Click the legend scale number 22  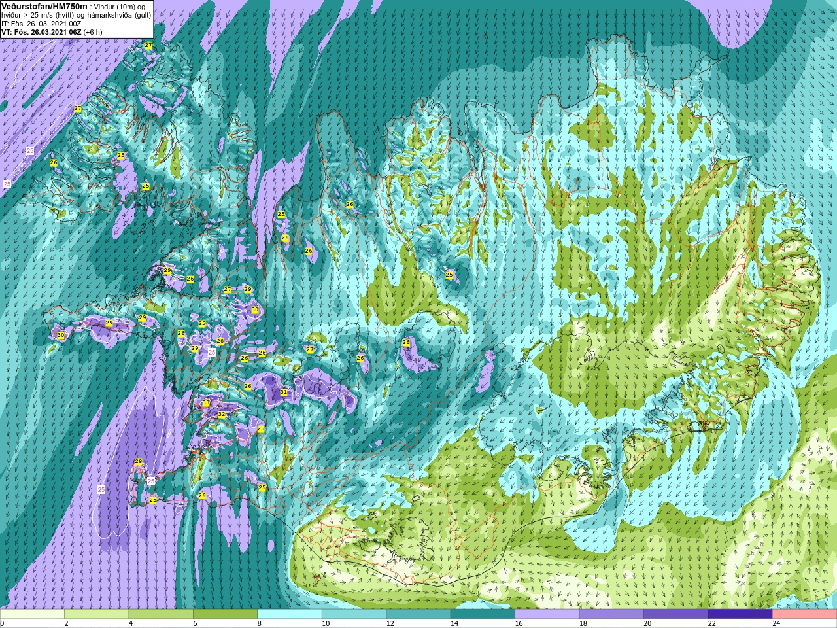pyautogui.click(x=712, y=624)
